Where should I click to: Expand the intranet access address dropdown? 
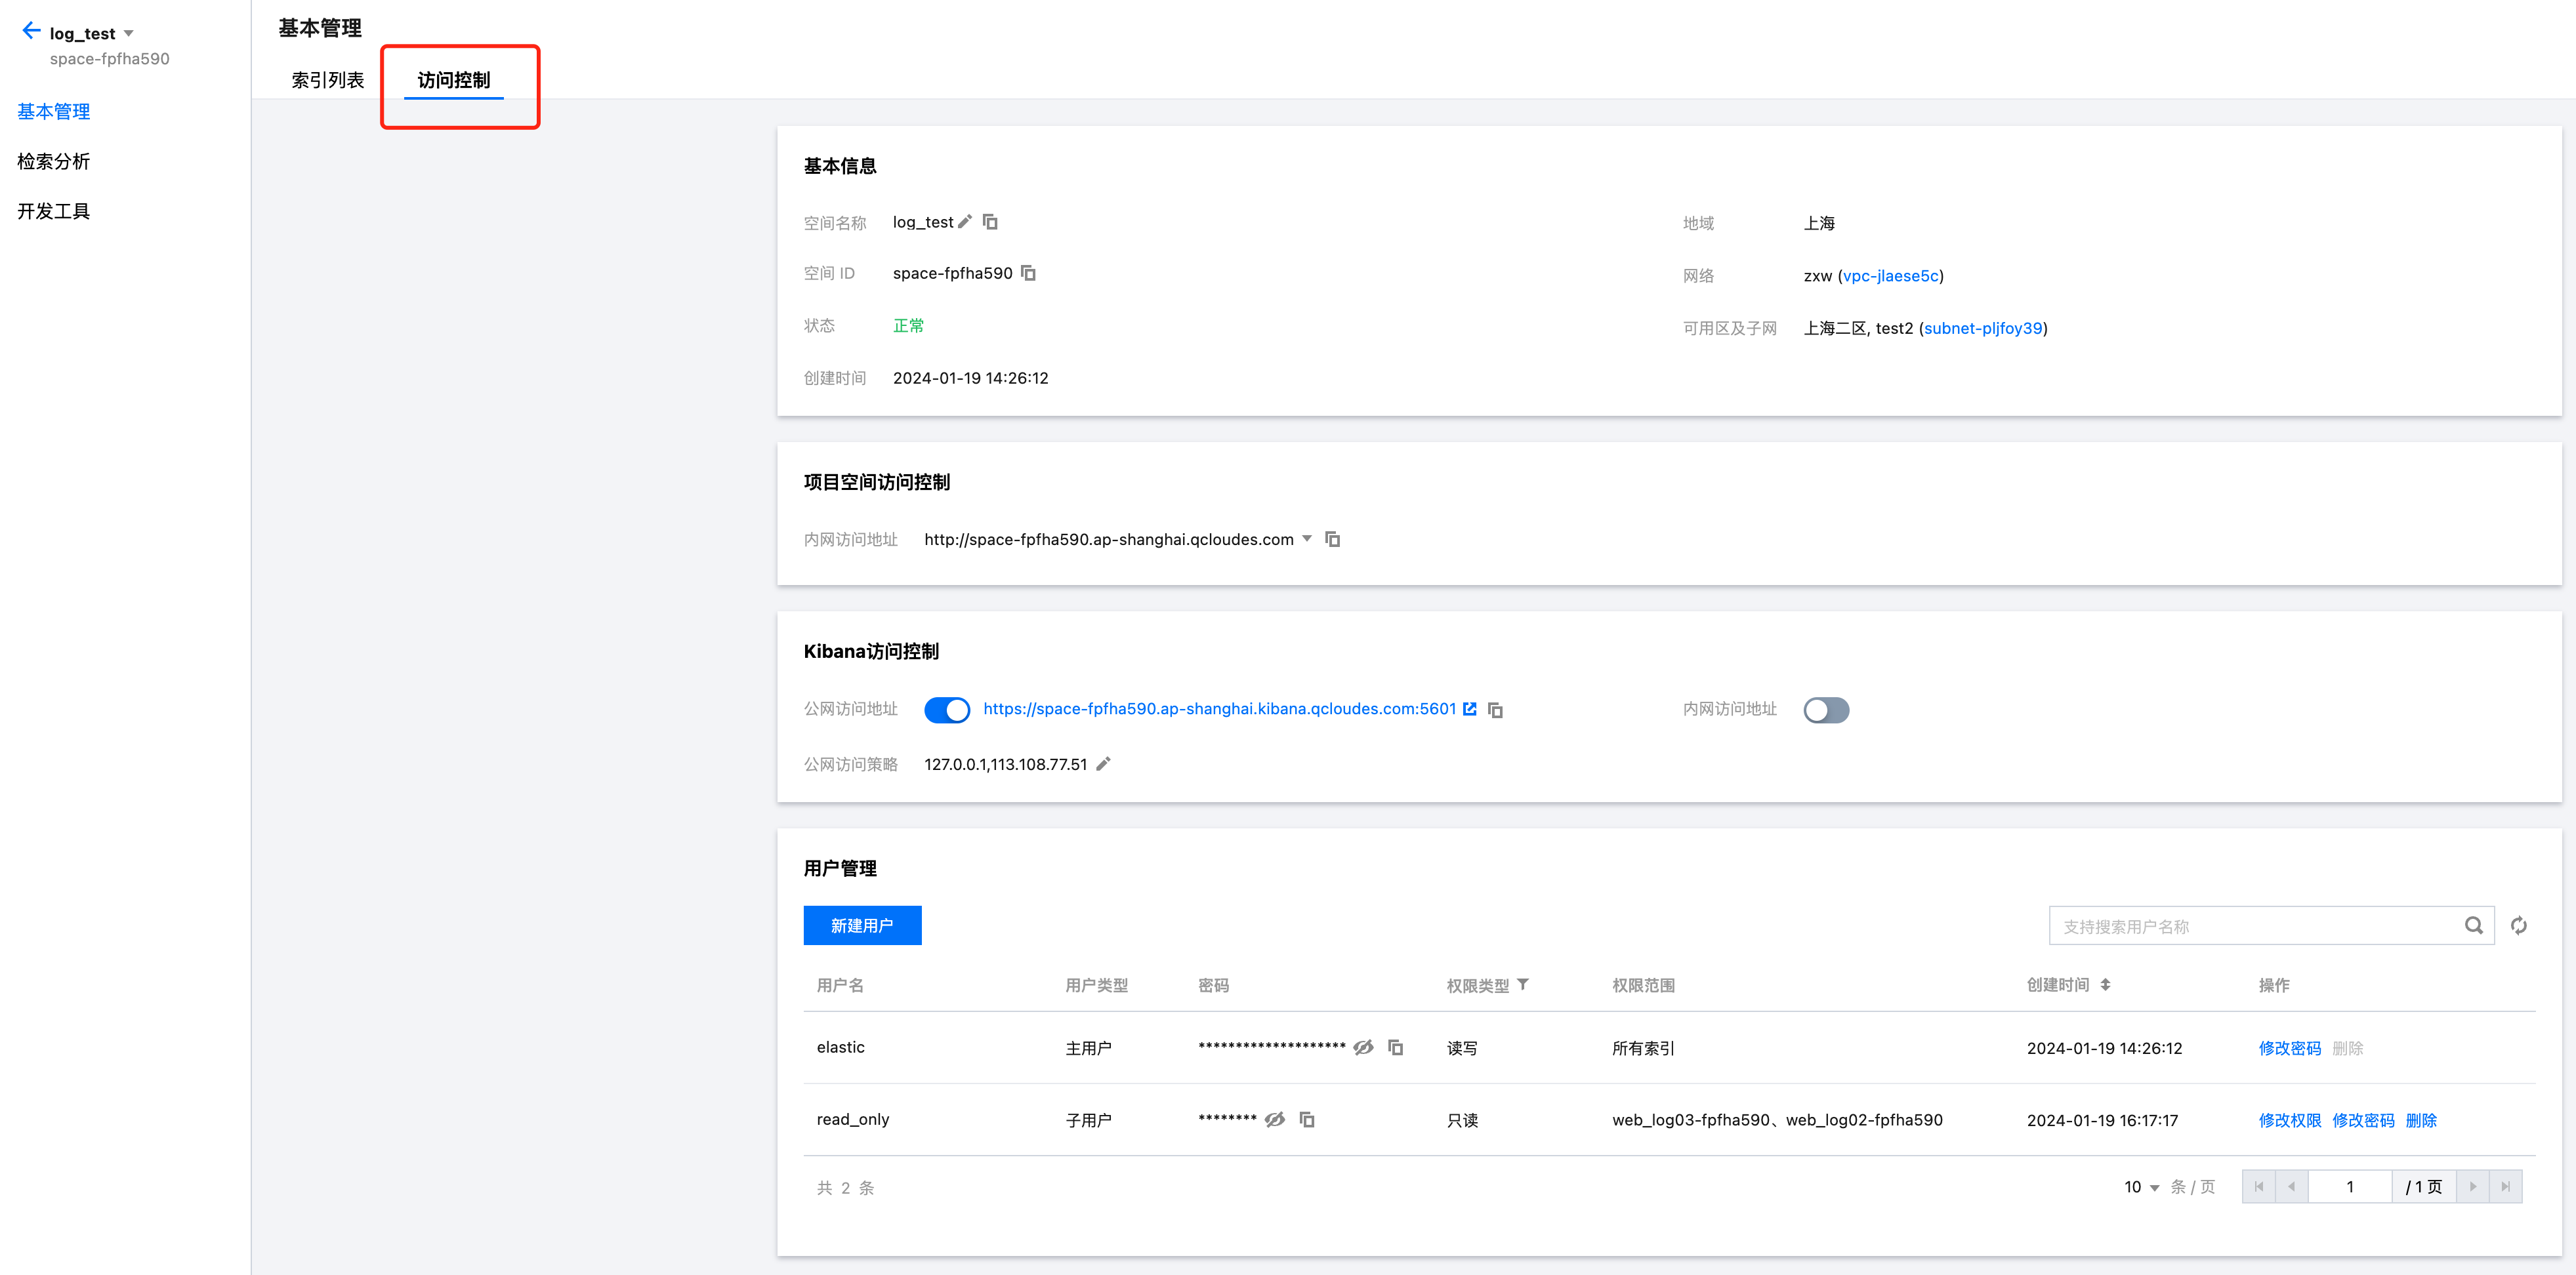pos(1306,538)
